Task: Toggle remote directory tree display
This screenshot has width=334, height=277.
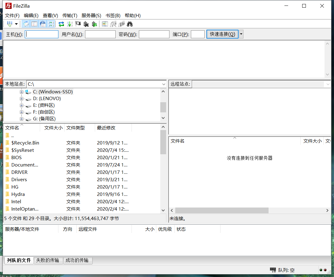Action: coord(43,24)
